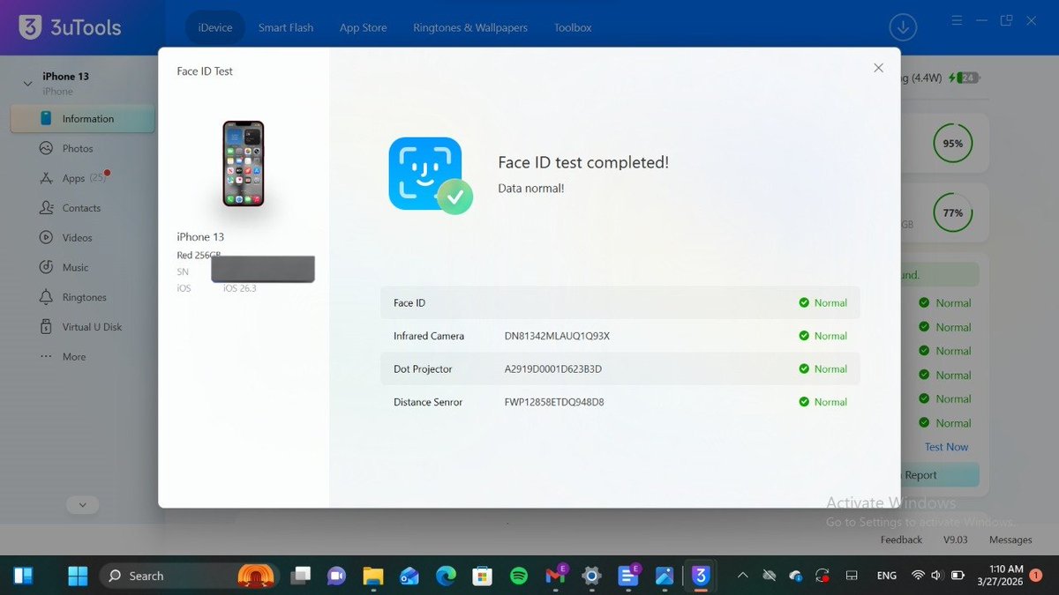Open Microsoft Store from the taskbar
The height and width of the screenshot is (595, 1059).
pyautogui.click(x=482, y=576)
